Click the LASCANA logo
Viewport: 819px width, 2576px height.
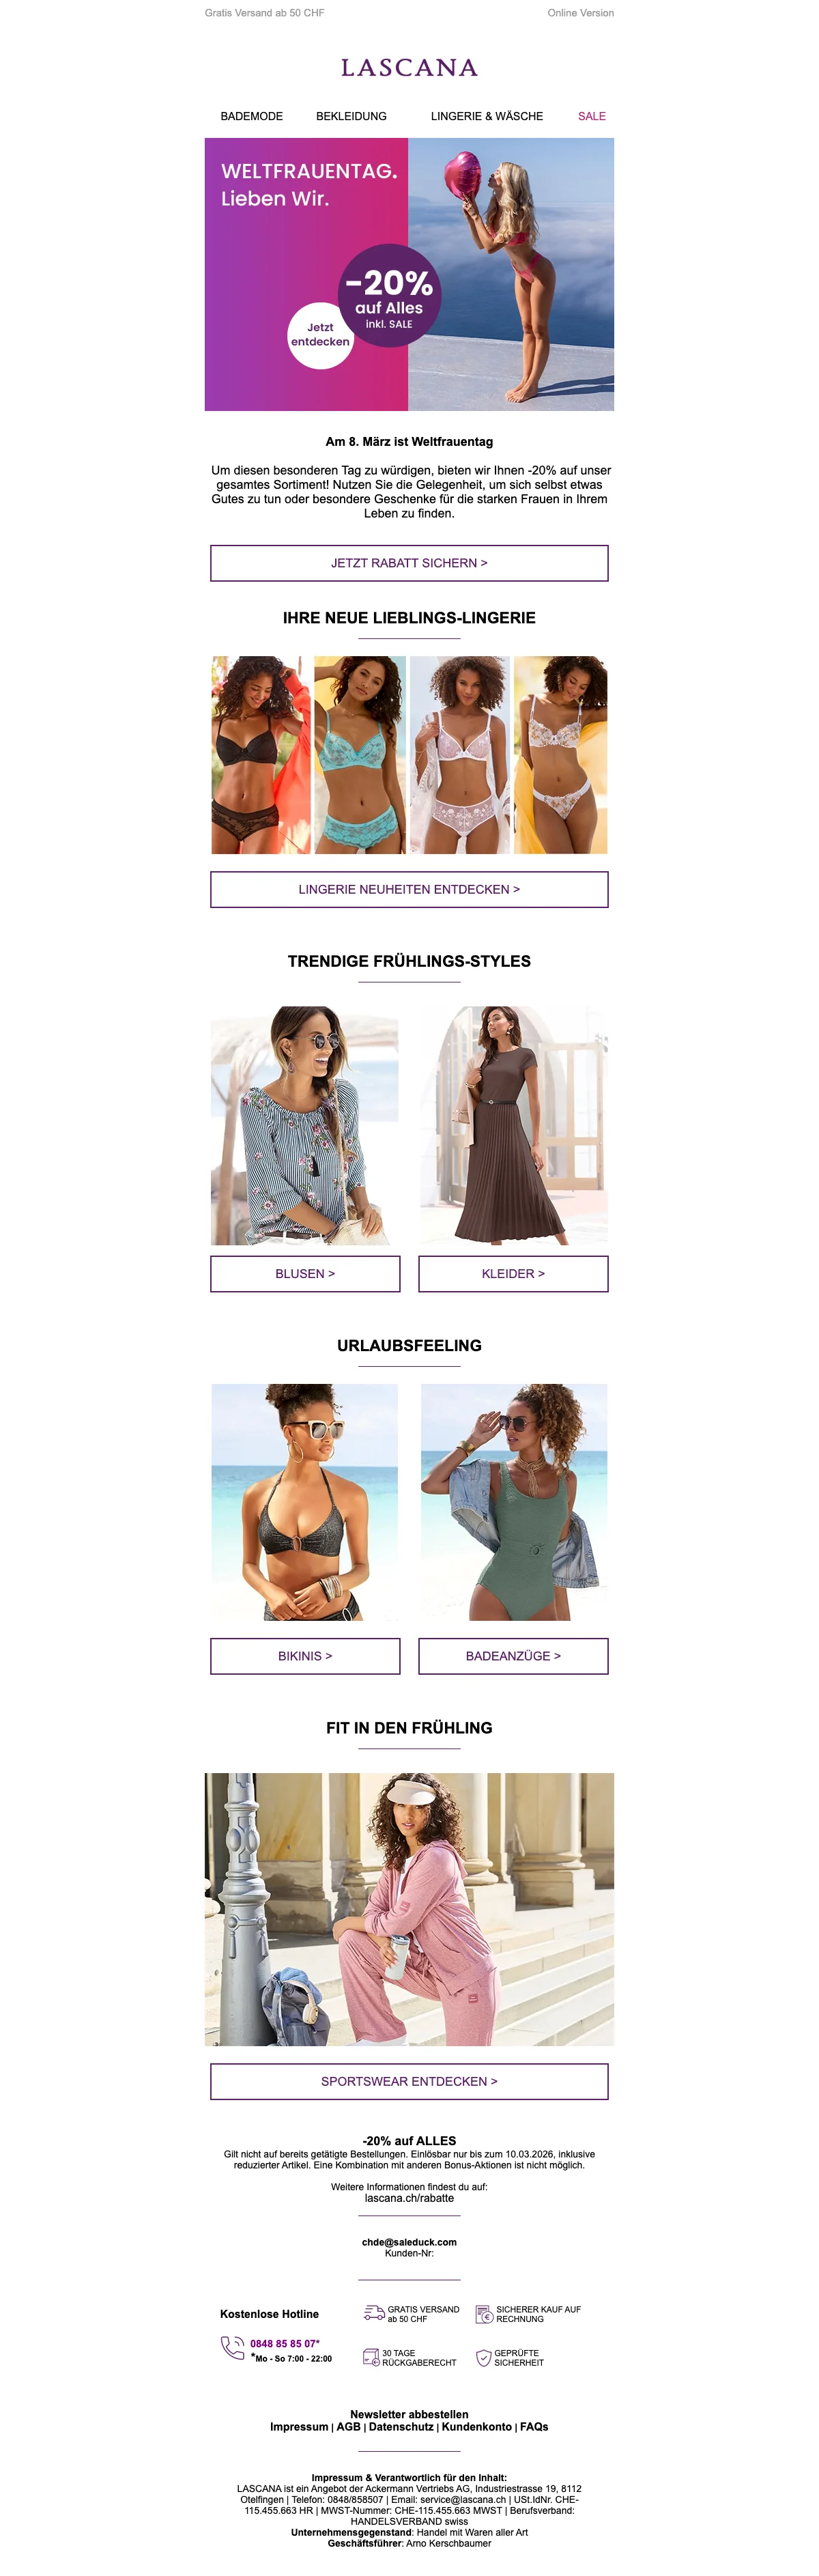point(409,68)
